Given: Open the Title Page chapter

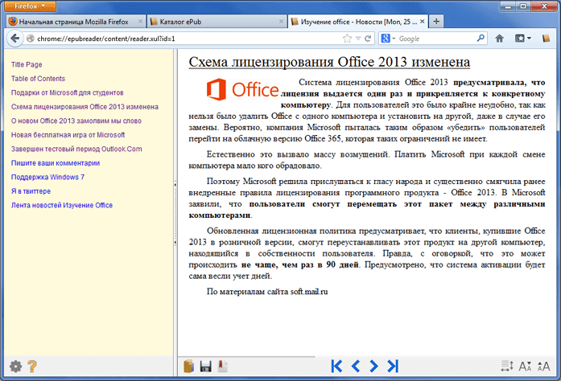Looking at the screenshot, I should 27,64.
